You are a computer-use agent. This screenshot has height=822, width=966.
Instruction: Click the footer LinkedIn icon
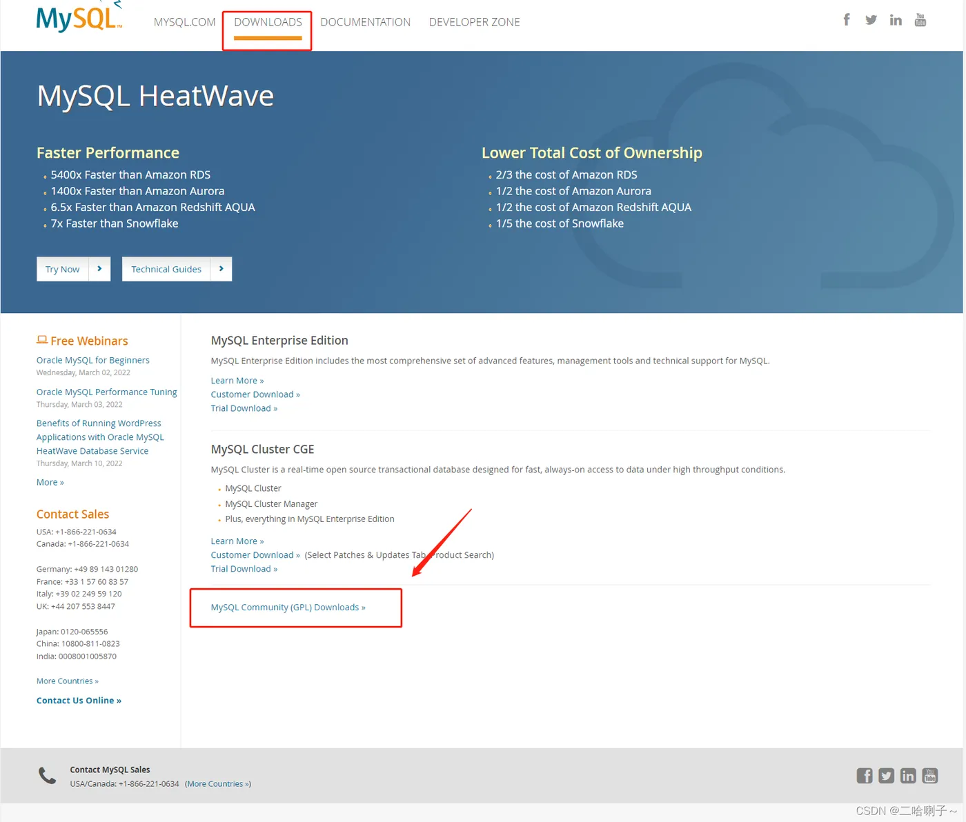tap(908, 776)
